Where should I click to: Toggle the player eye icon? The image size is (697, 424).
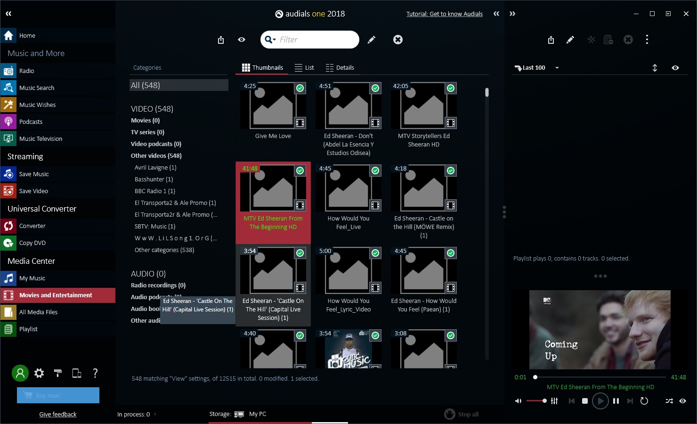[683, 401]
